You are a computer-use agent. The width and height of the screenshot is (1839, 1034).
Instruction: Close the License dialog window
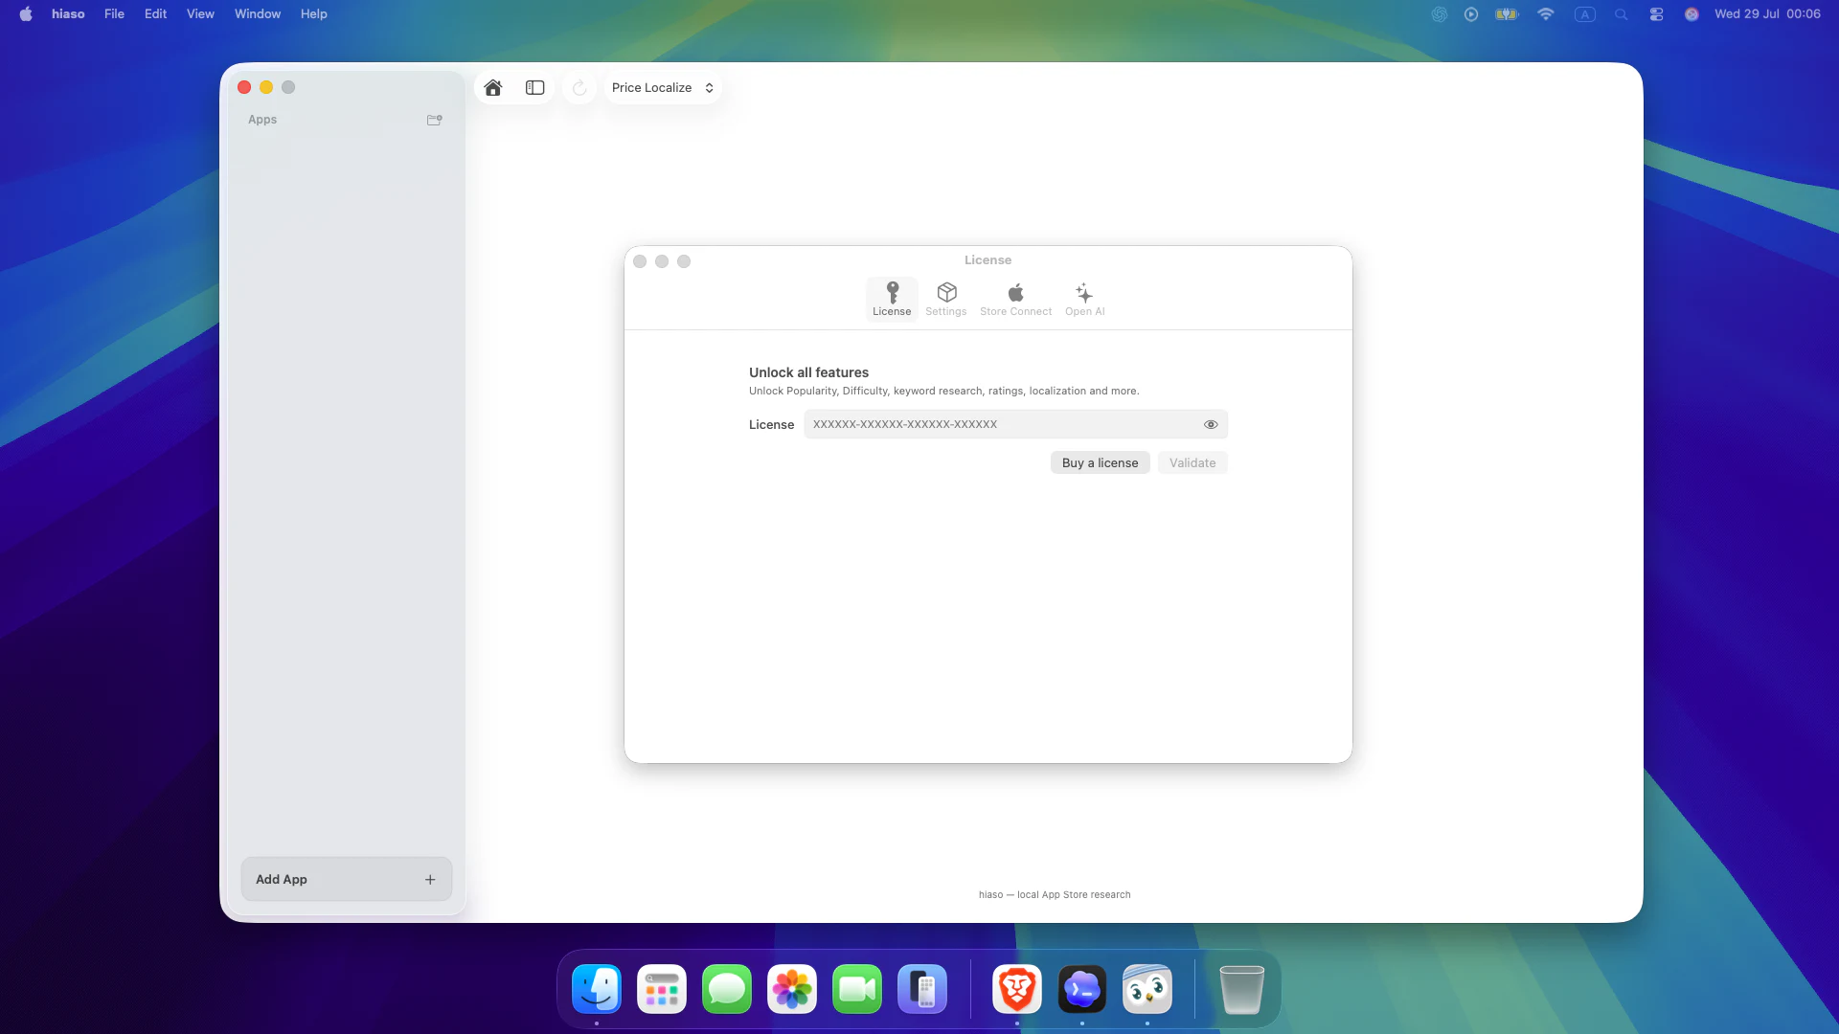(x=640, y=261)
